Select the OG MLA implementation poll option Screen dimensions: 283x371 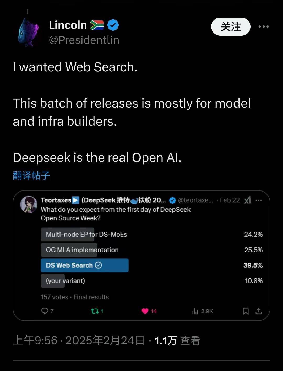click(82, 250)
